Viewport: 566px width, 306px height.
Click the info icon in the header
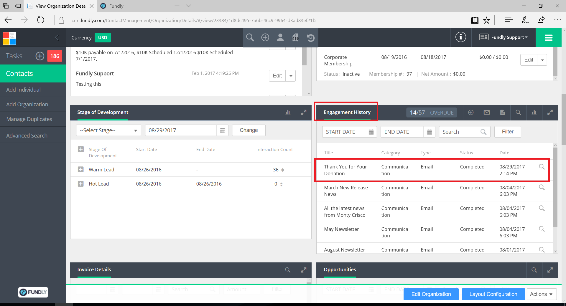[461, 37]
